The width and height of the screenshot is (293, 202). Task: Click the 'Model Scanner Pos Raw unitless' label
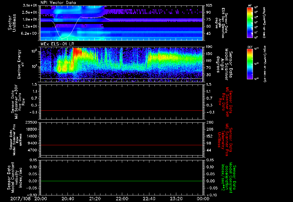click(x=16, y=140)
